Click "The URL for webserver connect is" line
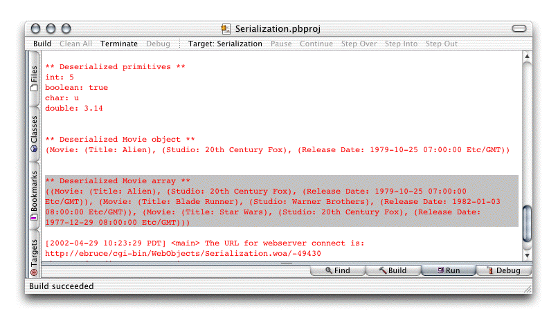This screenshot has height=325, width=558. click(205, 243)
